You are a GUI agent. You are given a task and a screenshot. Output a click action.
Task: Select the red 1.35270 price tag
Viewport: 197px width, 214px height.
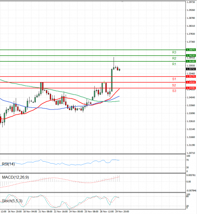click(191, 76)
